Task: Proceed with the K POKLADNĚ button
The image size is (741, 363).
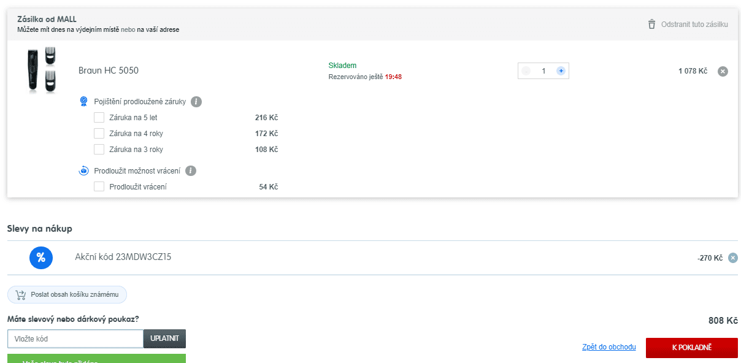Action: point(692,348)
